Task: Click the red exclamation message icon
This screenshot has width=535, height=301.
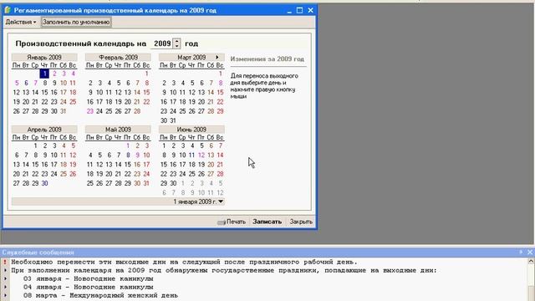Action: click(x=5, y=262)
